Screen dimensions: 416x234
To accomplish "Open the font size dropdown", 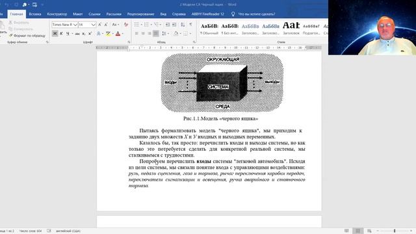I will coord(94,25).
